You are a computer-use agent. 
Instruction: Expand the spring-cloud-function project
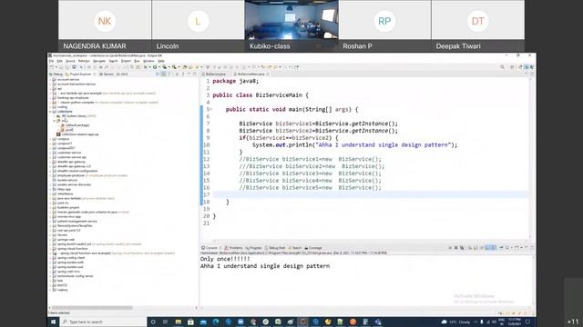click(x=51, y=248)
